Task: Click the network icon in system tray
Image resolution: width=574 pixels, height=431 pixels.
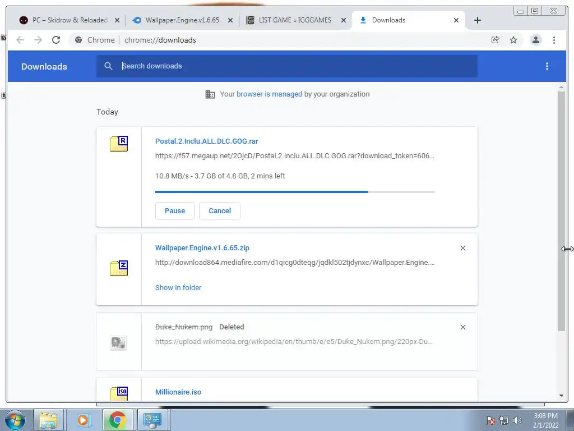Action: click(x=504, y=420)
